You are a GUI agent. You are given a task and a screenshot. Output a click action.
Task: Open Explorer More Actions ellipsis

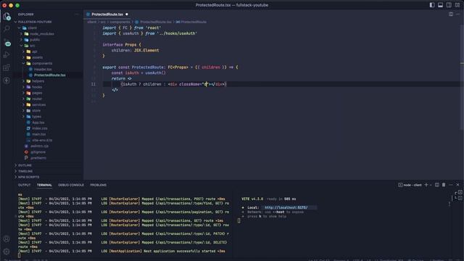point(77,14)
